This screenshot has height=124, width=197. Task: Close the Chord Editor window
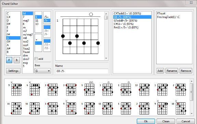(x=191, y=2)
